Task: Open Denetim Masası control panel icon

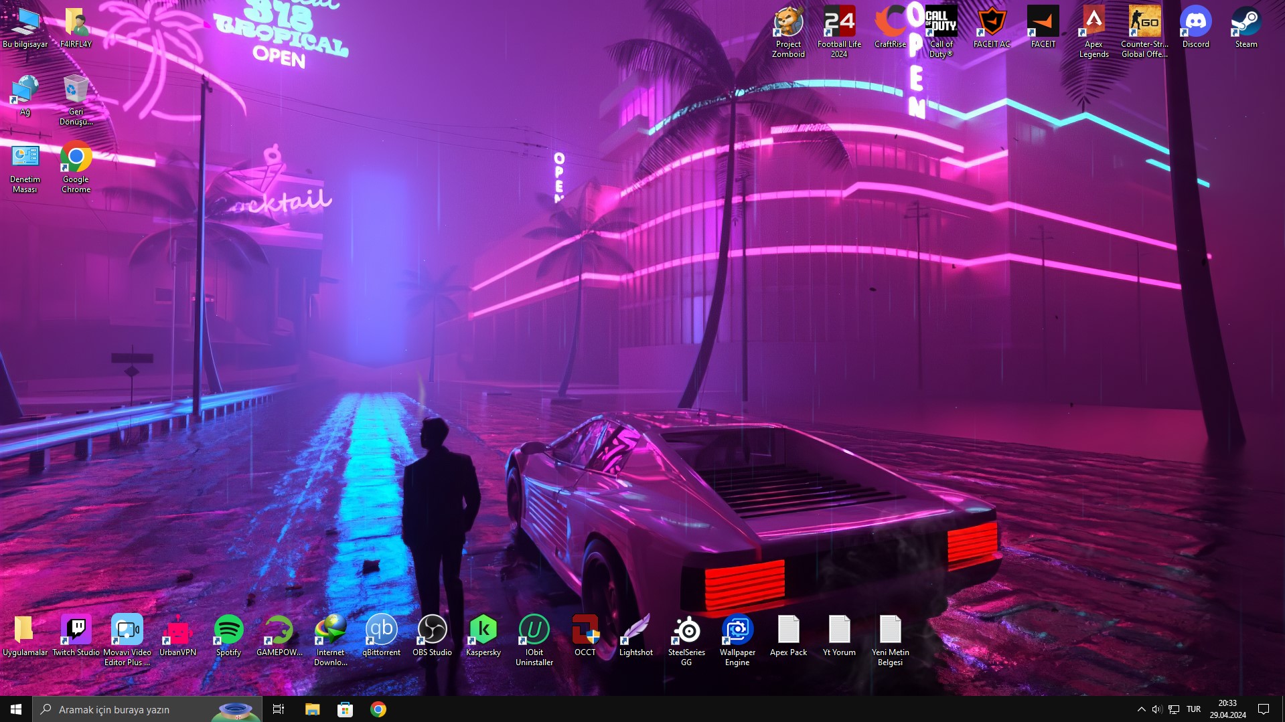Action: pyautogui.click(x=25, y=169)
